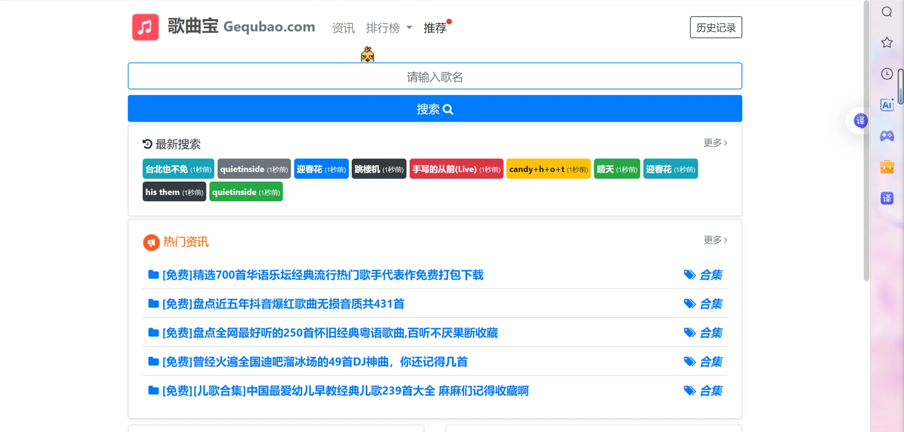Click the Gequbao music note logo icon
The width and height of the screenshot is (904, 432).
pos(145,26)
